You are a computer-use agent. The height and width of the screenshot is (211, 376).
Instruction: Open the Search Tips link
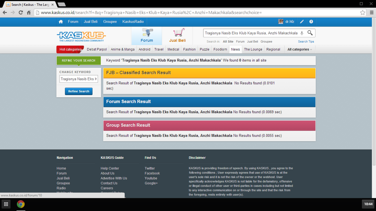pos(306,42)
